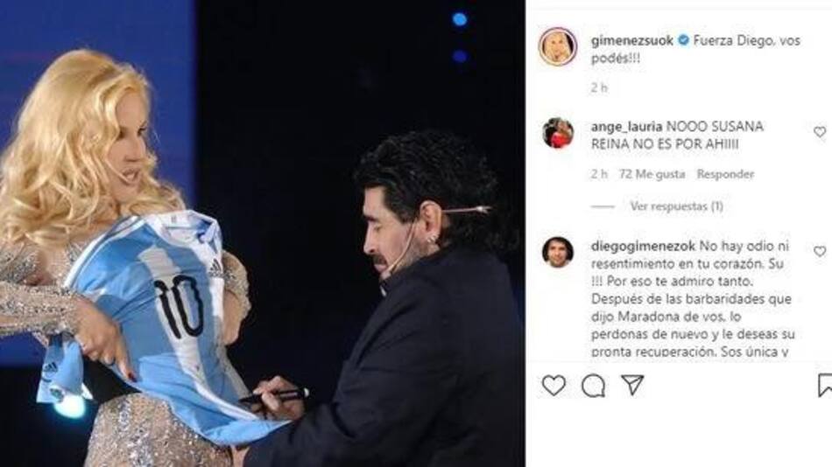This screenshot has width=832, height=467.
Task: View 72 Me gusta likes list
Action: (652, 174)
